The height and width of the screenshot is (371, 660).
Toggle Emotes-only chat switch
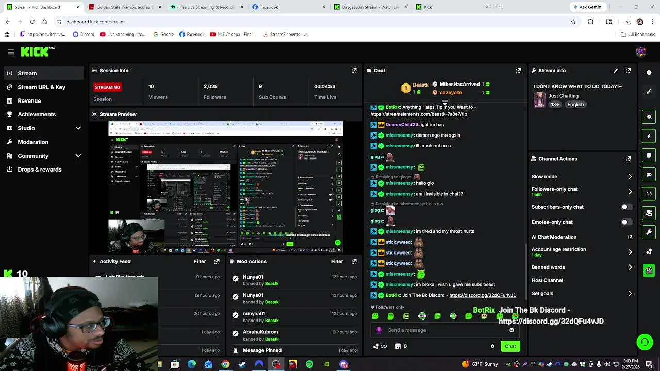point(626,222)
